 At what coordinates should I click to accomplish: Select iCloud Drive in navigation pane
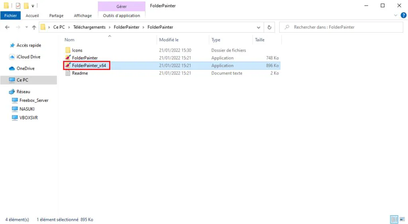coord(28,56)
